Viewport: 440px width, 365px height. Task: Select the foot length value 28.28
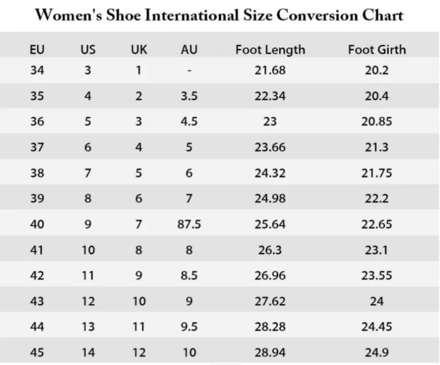(270, 326)
